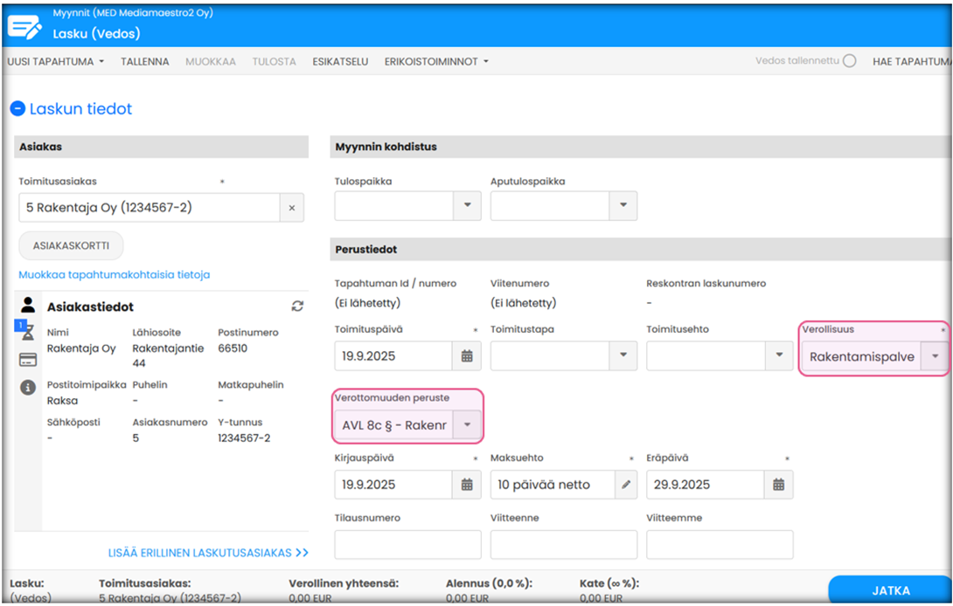Viewport: 953px width, 606px height.
Task: Clear the Toimitusasiakas field with X
Action: [x=292, y=208]
